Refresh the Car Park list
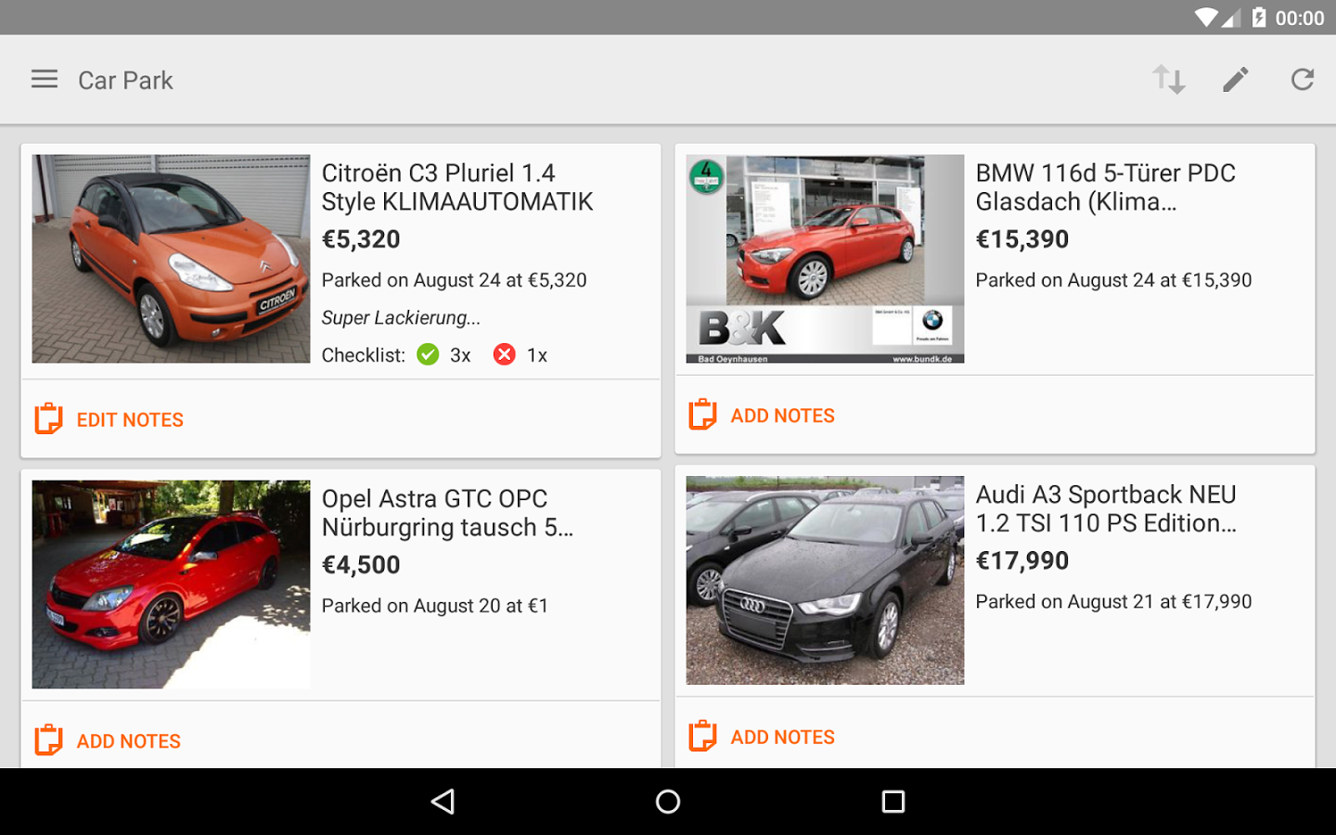 1303,80
